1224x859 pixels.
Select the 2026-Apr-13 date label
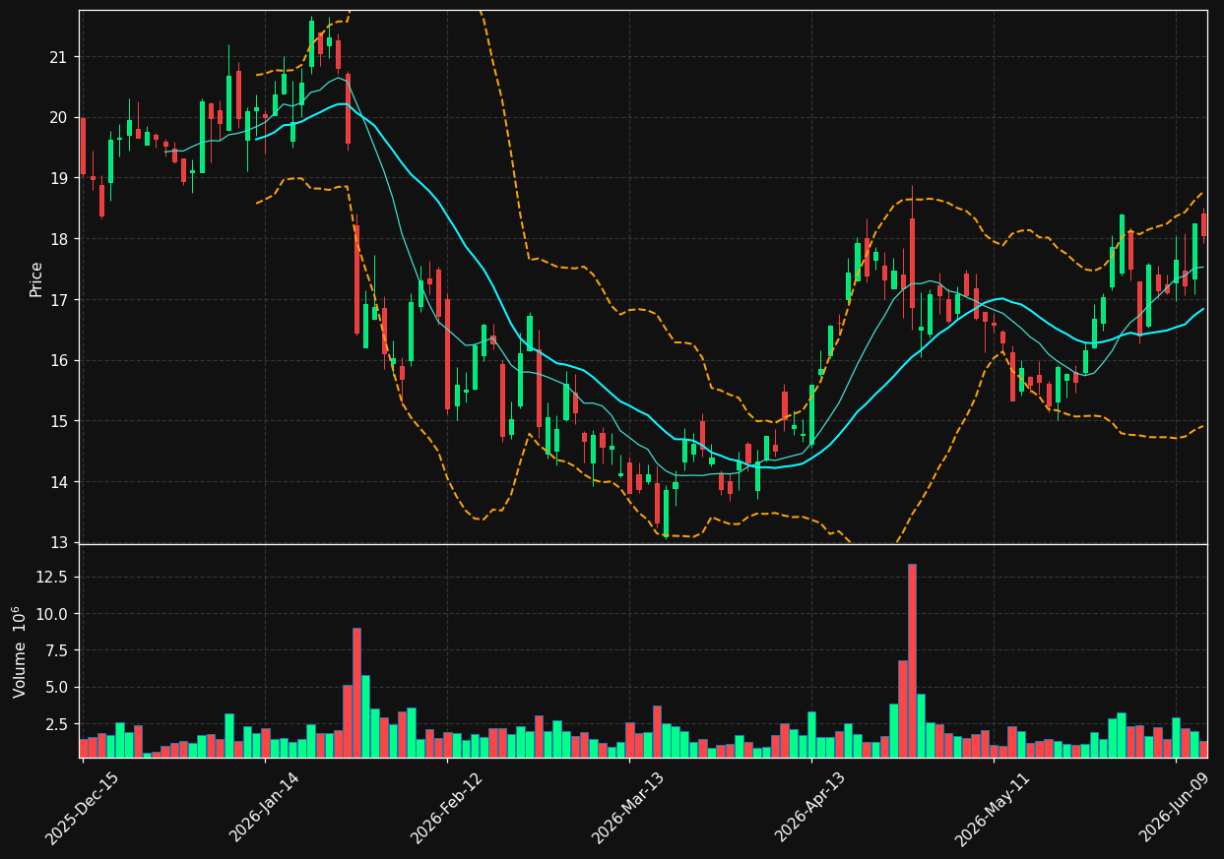point(811,807)
